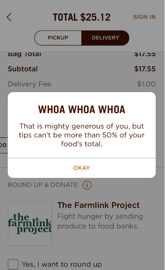Click the "Yes, I want to round up" label
This screenshot has width=165, height=270.
click(62, 264)
